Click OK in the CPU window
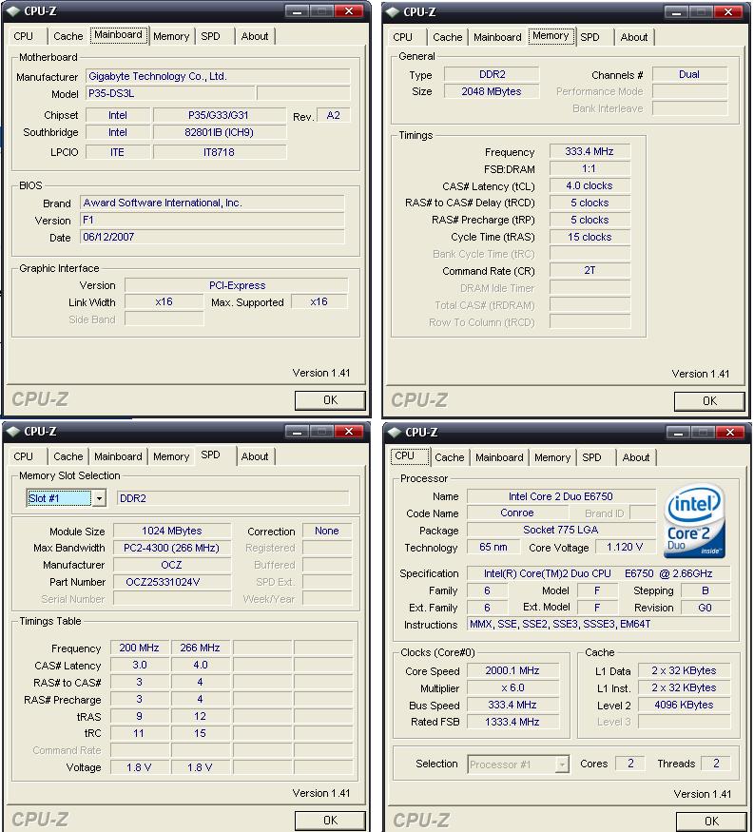The image size is (754, 832). click(x=711, y=822)
